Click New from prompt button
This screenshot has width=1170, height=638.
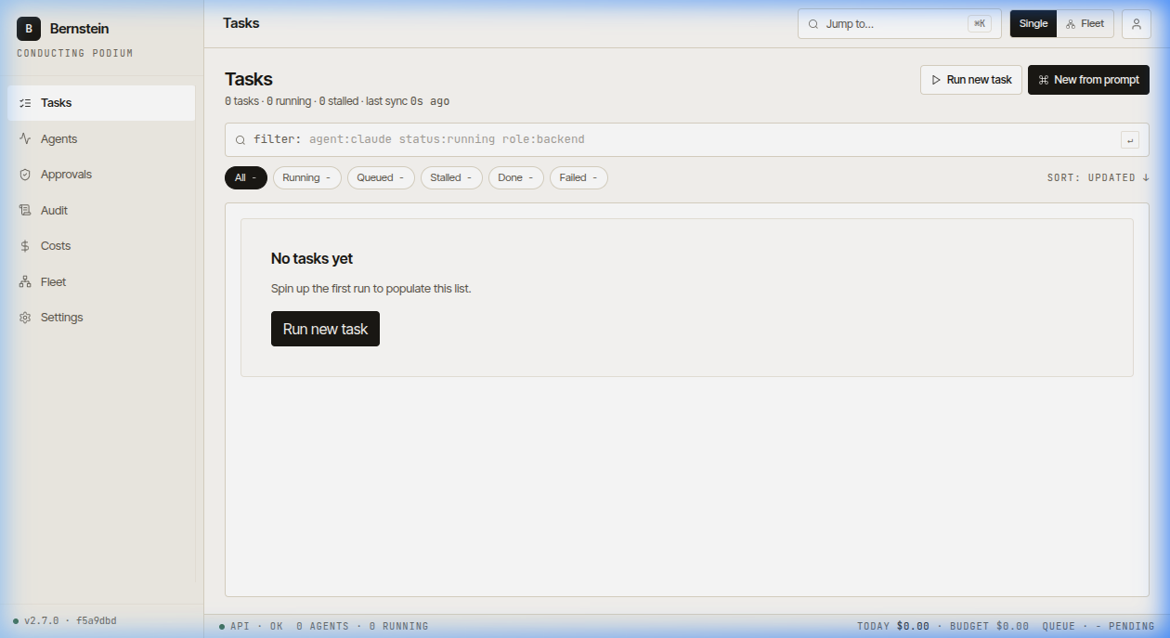(x=1088, y=80)
